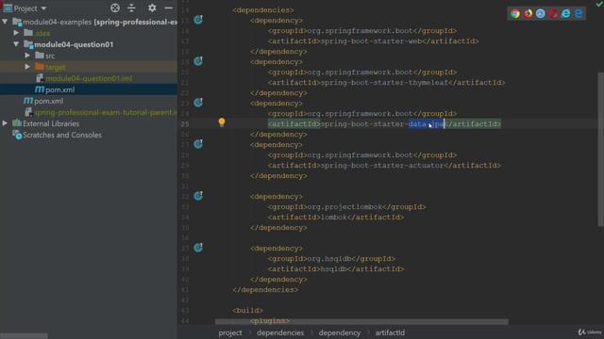Open in Edge browser icon
604x339 pixels.
coord(579,14)
